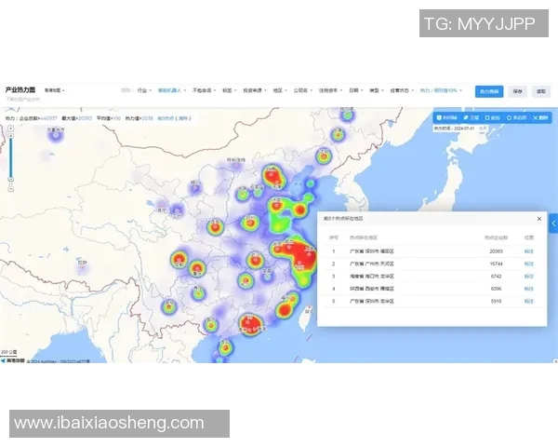Select the row 广东省 深圳市 福田区
Viewport: 558px width, 447px height.
coord(432,251)
